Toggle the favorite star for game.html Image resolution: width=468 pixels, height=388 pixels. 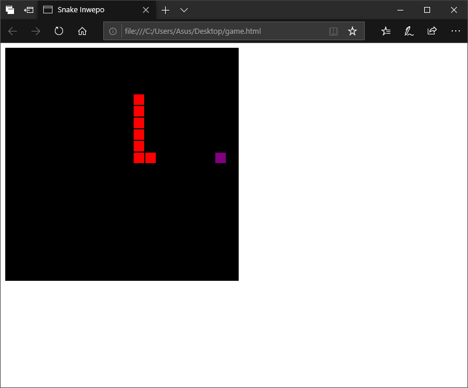[x=352, y=31]
